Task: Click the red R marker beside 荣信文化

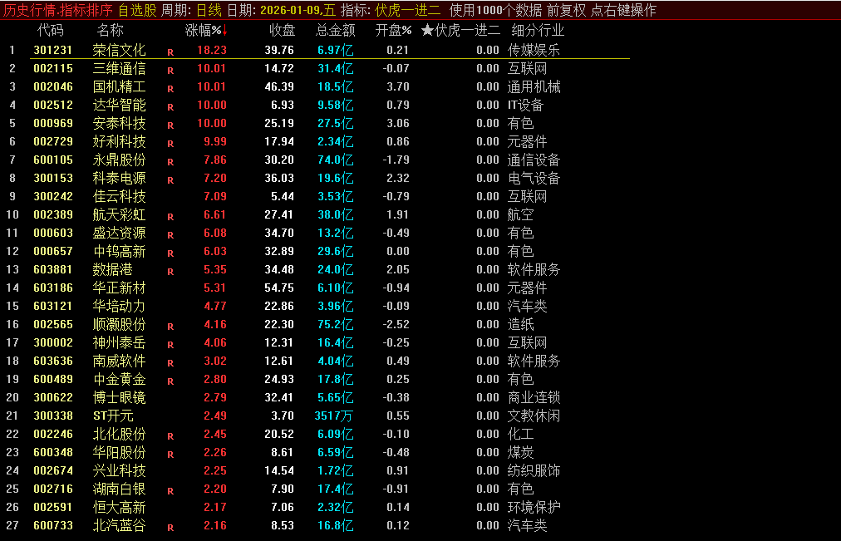Action: [170, 52]
